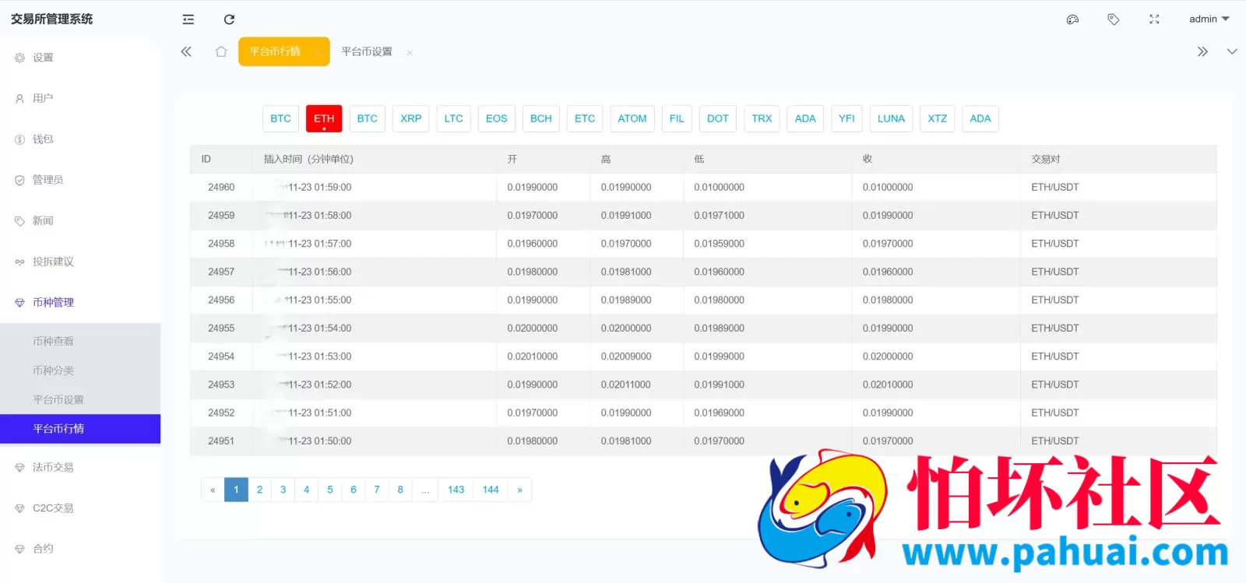Select the XRP coin button
1246x583 pixels.
[x=410, y=118]
